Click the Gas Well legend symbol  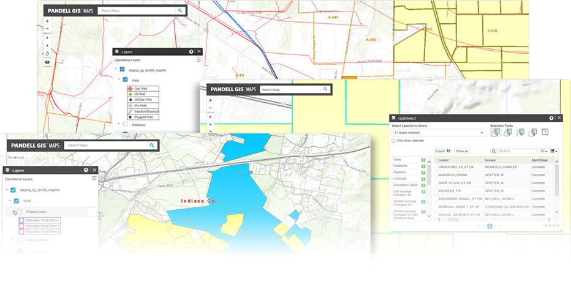coord(130,88)
